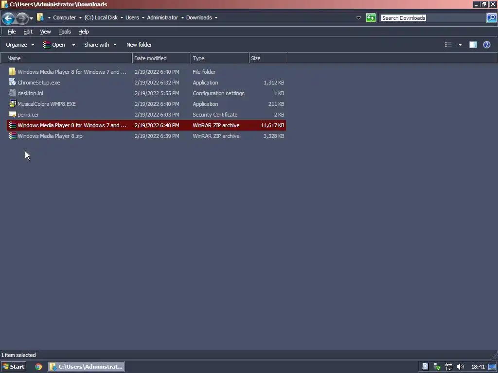The width and height of the screenshot is (498, 373).
Task: Open the Share with menu
Action: 100,45
